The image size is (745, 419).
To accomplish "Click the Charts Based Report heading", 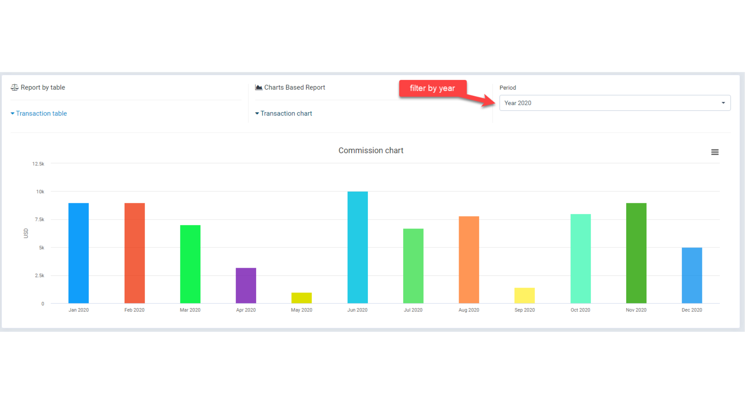I will 295,87.
